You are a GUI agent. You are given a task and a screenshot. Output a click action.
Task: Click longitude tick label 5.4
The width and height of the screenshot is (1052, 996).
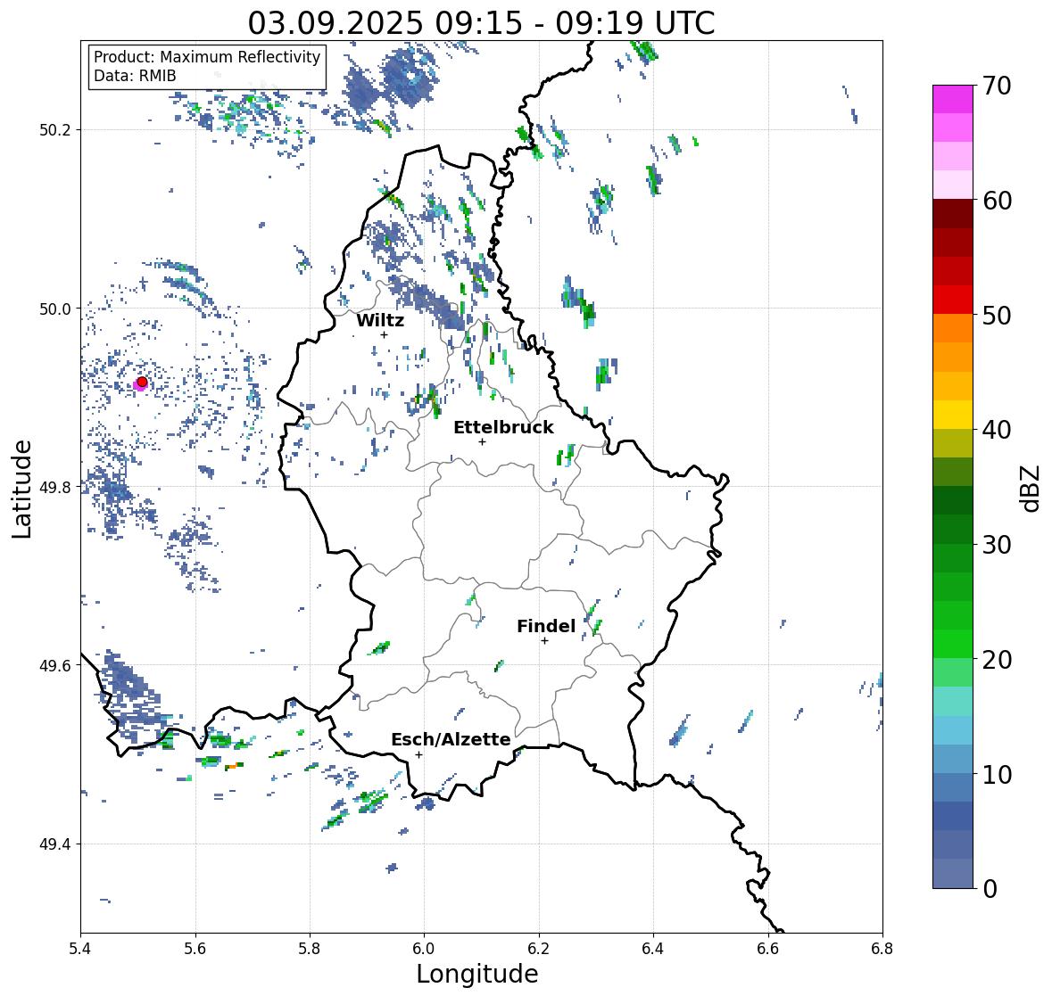pyautogui.click(x=80, y=948)
